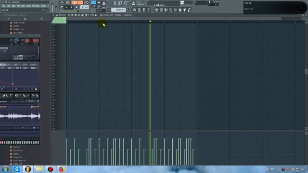Open the PATTERNS menu
308x173 pixels.
21,6
